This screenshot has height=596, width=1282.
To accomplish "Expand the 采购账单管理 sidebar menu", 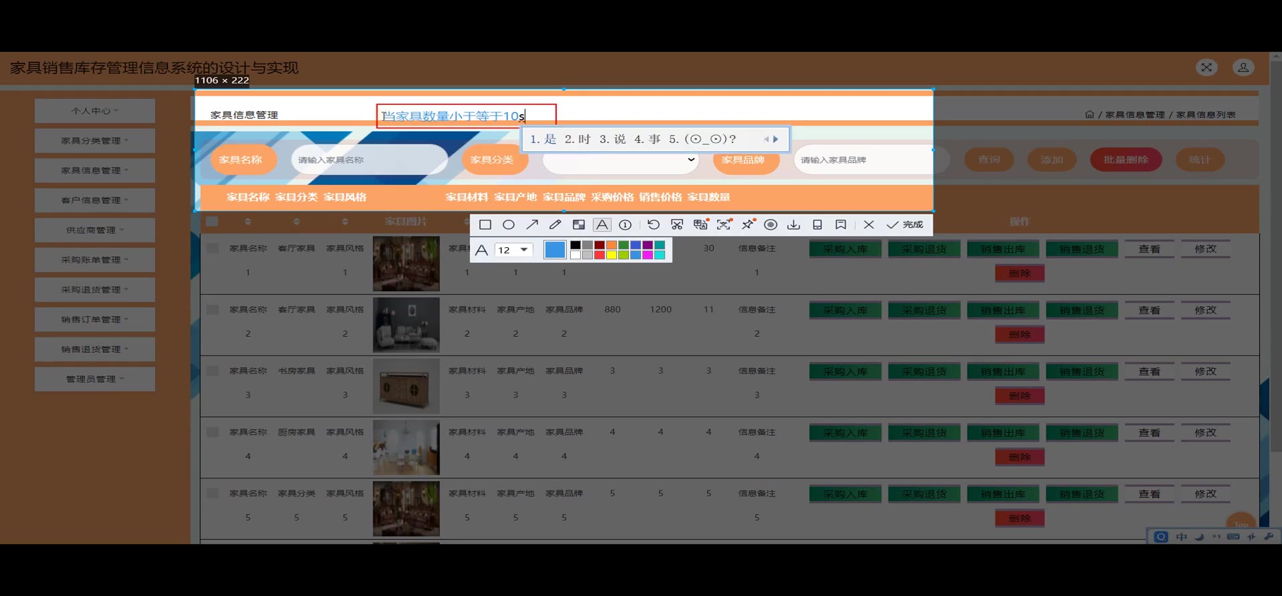I will [94, 260].
